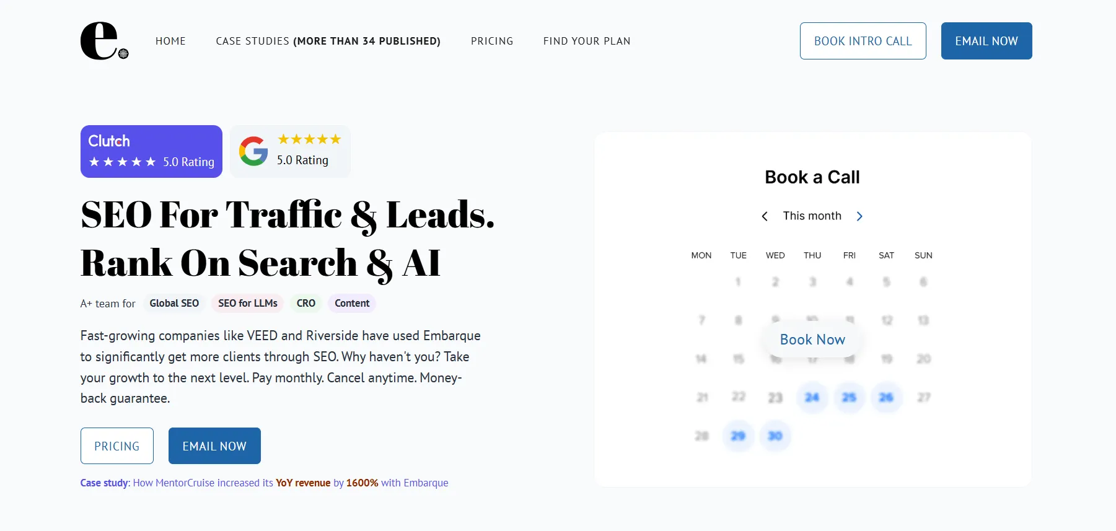Screen dimensions: 1116x531
Task: Click the BOOK INTRO CALL button
Action: (863, 41)
